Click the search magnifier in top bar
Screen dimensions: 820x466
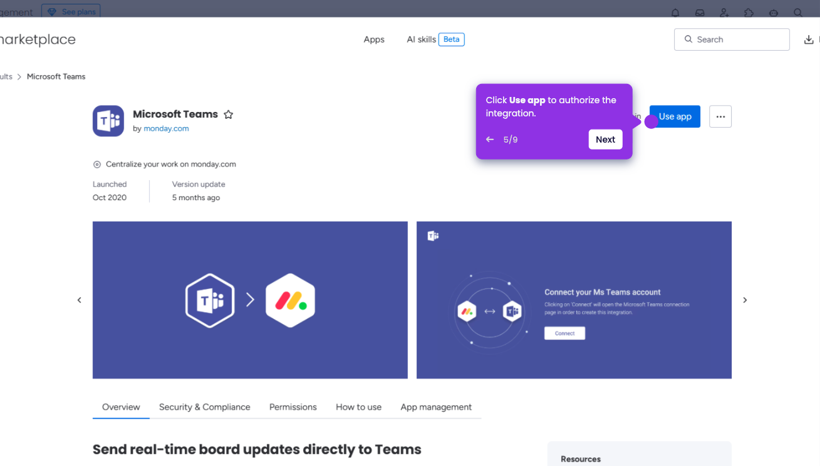point(798,13)
